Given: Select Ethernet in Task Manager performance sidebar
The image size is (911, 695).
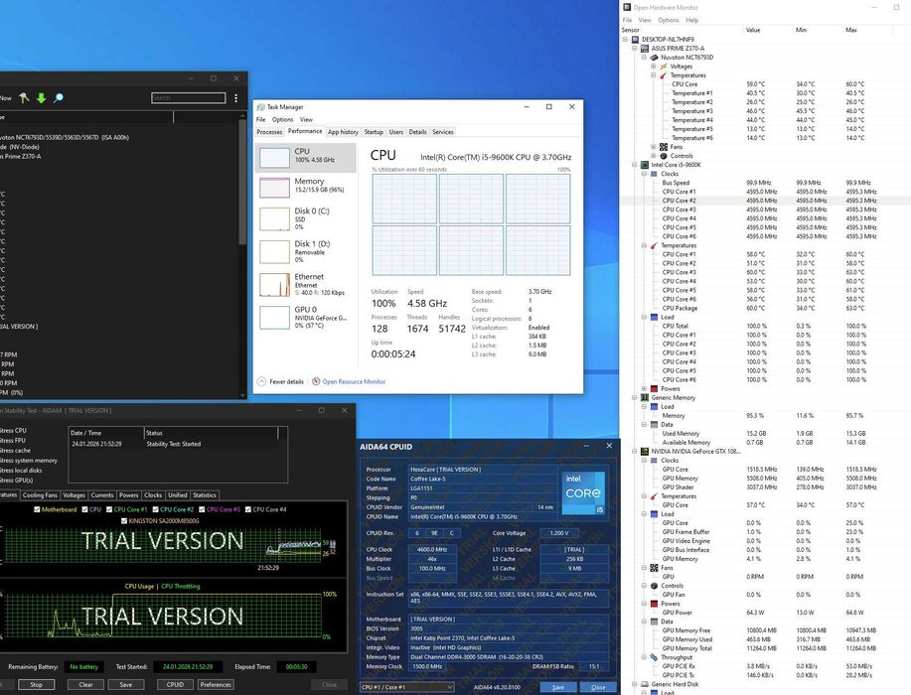Looking at the screenshot, I should (x=306, y=285).
